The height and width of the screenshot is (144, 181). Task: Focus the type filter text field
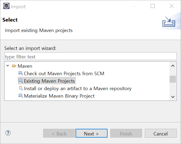90,56
